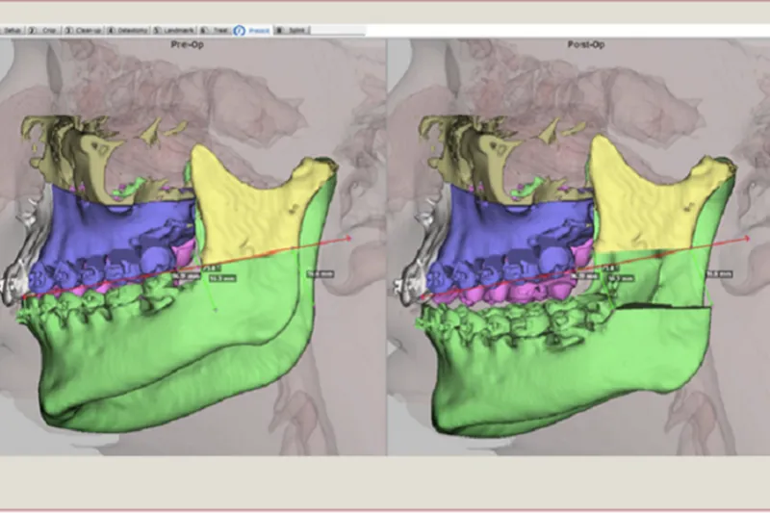Switch to the Crop step tab
The image size is (770, 513).
coord(47,31)
